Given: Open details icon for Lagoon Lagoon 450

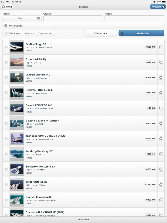Looking at the screenshot, I should pyautogui.click(x=161, y=78).
